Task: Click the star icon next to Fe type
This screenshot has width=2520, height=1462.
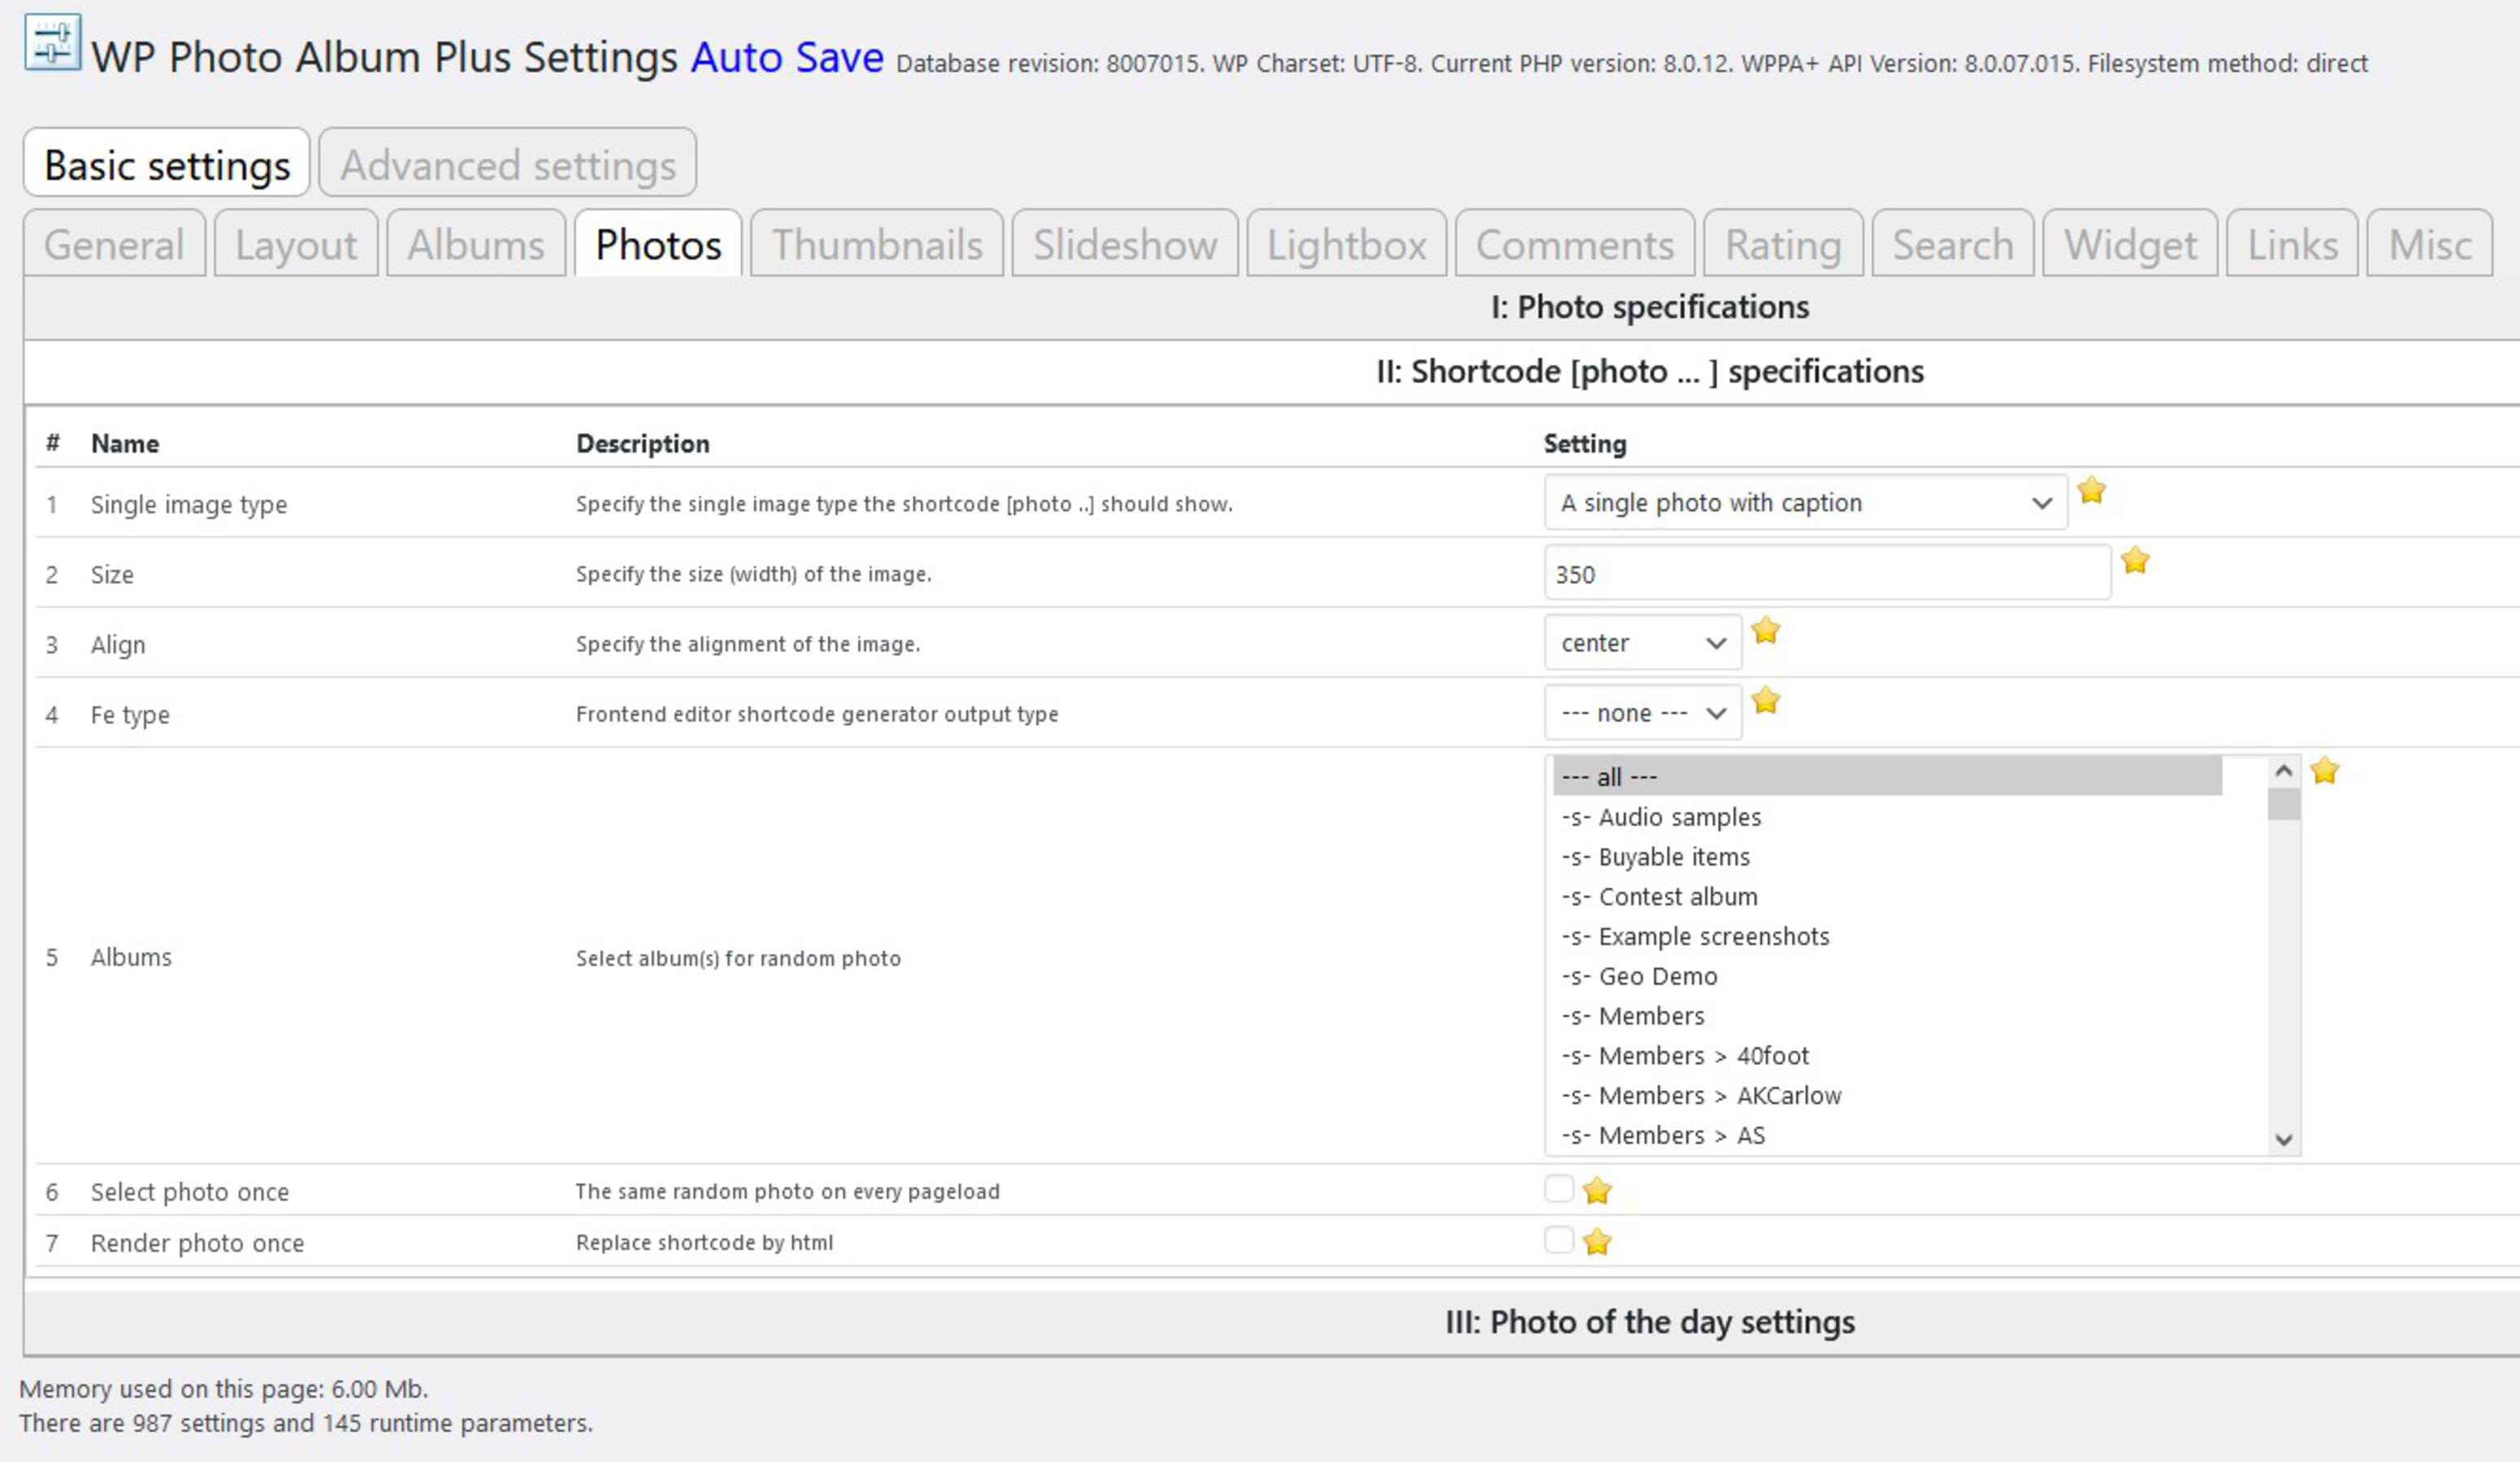Action: pyautogui.click(x=1766, y=702)
